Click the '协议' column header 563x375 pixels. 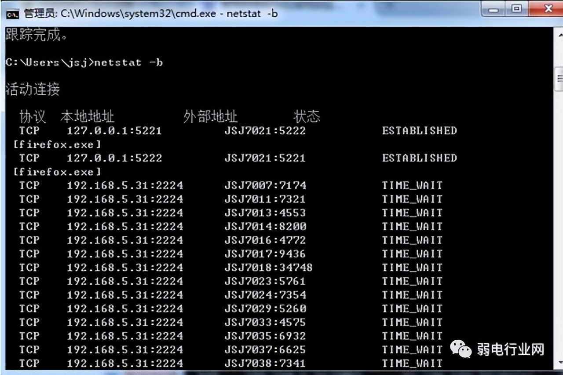pyautogui.click(x=33, y=117)
